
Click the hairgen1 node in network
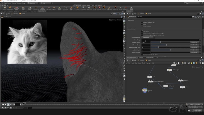[x=145, y=90]
